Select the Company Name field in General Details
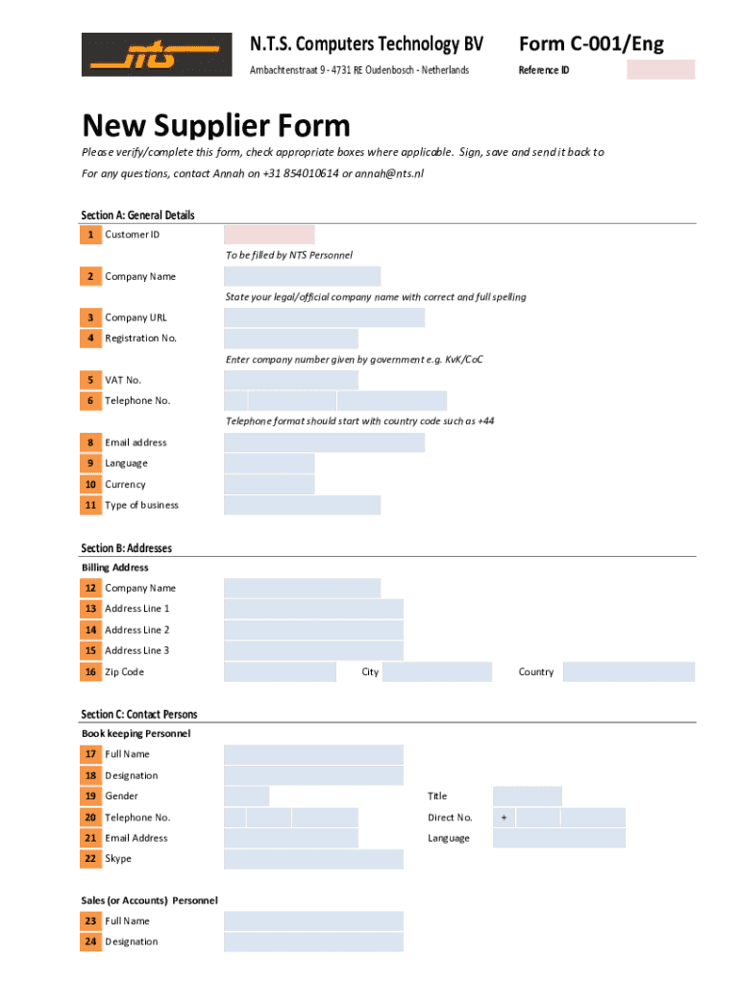740x985 pixels. point(302,277)
